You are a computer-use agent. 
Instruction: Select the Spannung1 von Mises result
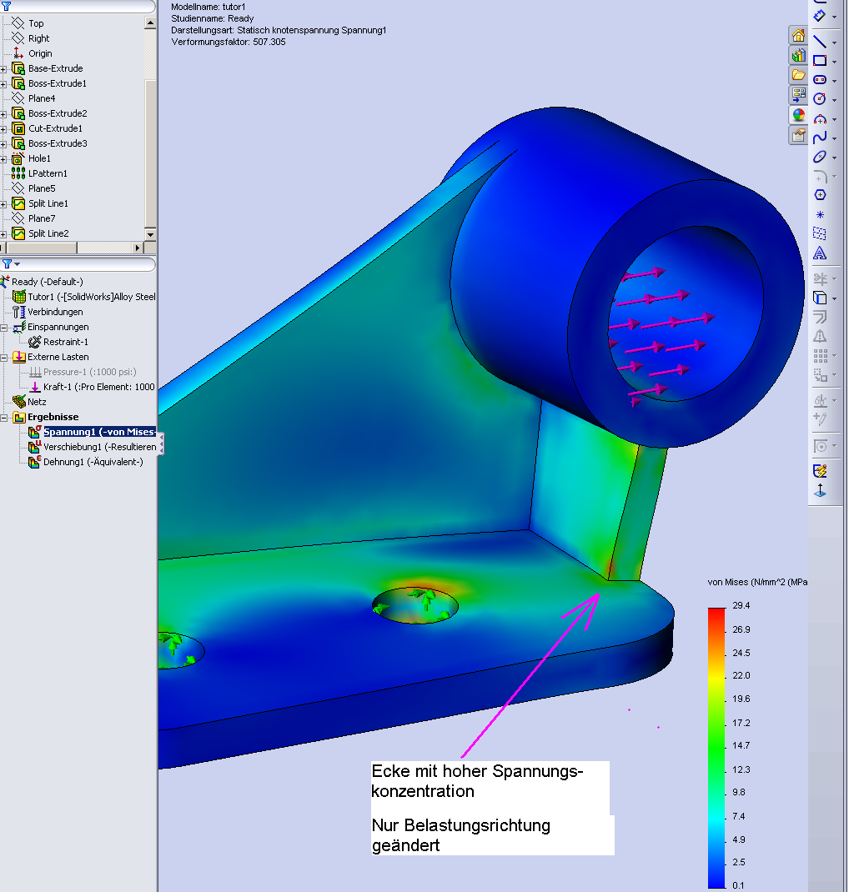tap(99, 432)
